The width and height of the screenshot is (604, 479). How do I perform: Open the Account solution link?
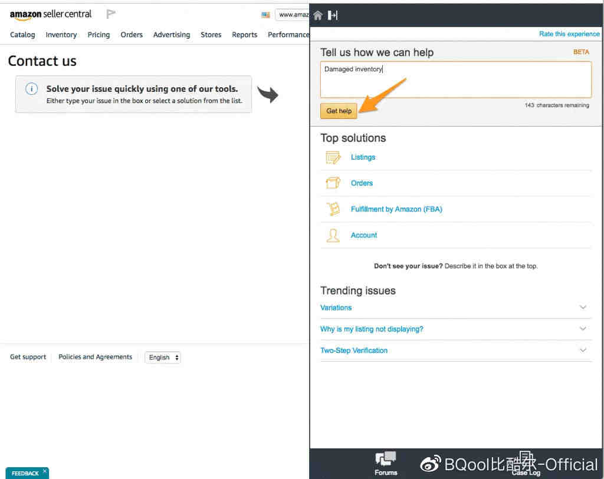pos(363,235)
